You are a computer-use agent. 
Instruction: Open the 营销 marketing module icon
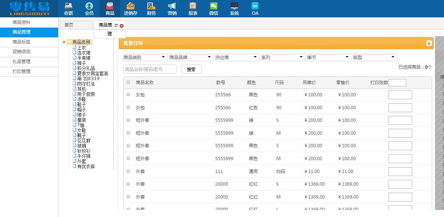(x=172, y=8)
